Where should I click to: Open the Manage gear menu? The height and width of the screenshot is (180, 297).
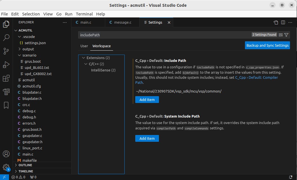tap(6, 167)
